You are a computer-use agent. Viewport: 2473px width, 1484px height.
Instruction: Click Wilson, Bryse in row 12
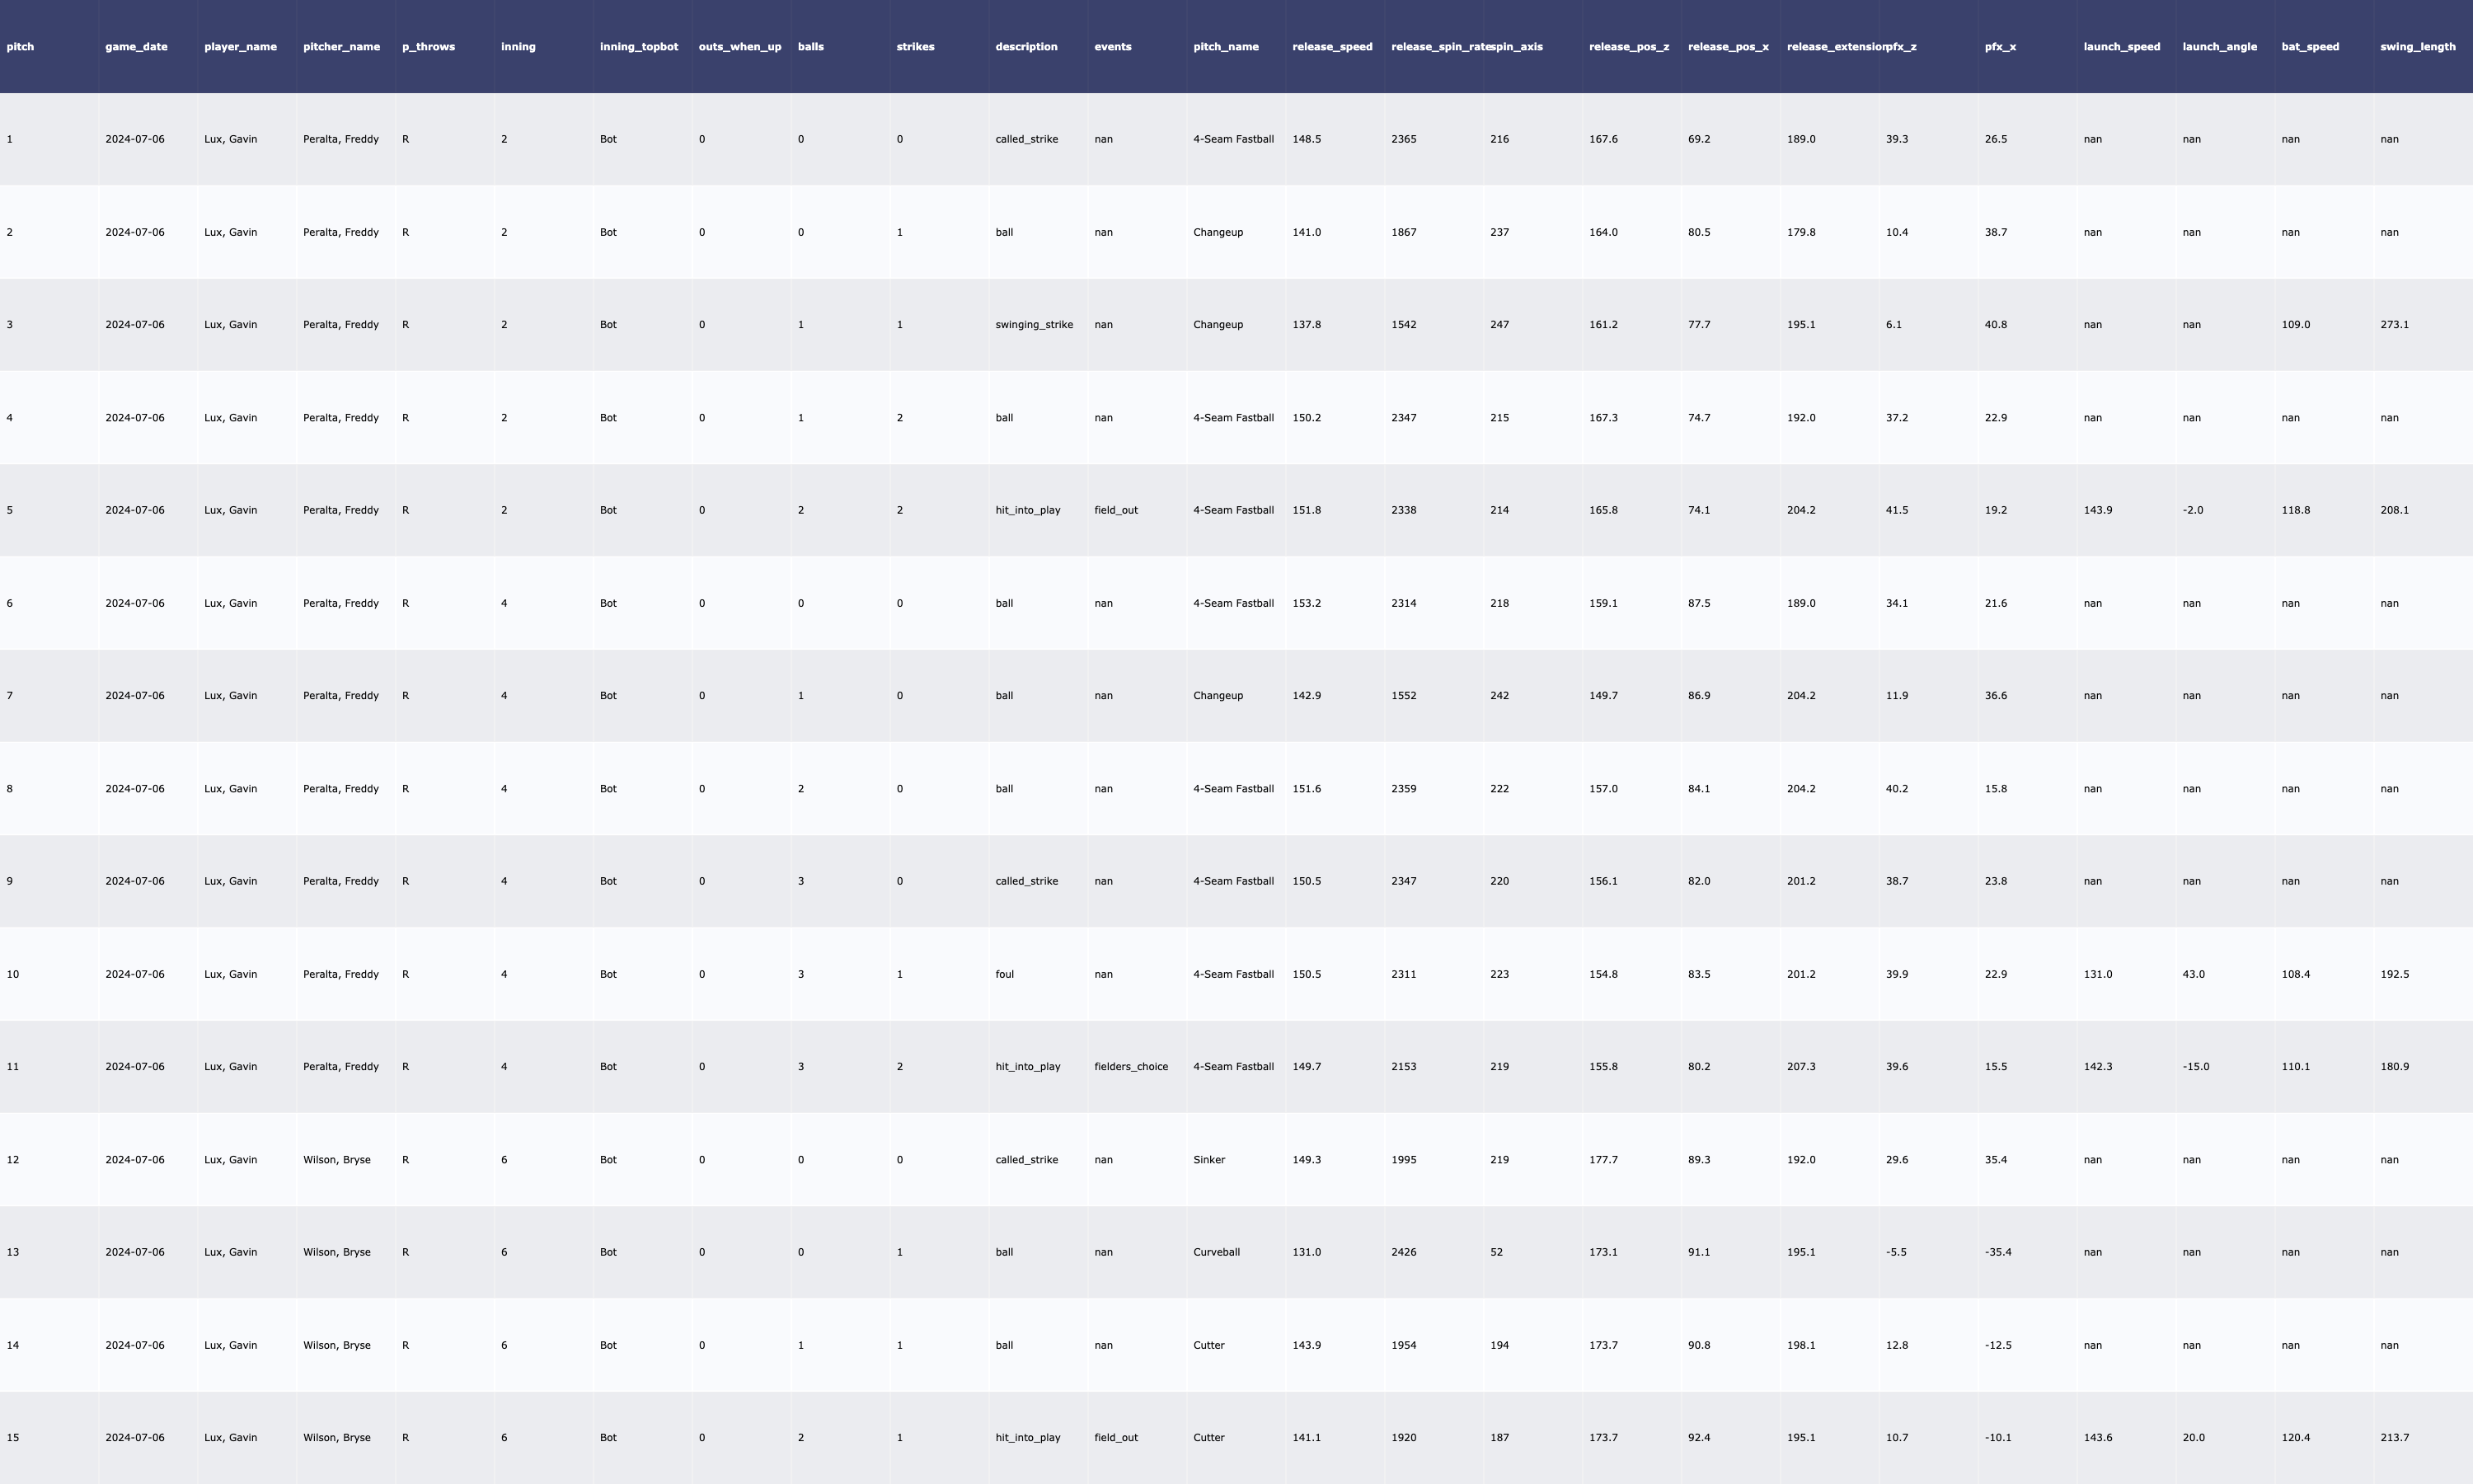[336, 1160]
